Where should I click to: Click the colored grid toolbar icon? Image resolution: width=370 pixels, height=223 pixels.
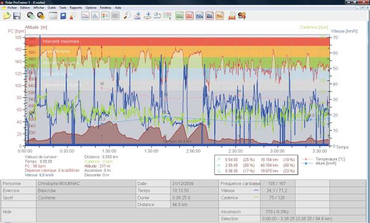105,16
